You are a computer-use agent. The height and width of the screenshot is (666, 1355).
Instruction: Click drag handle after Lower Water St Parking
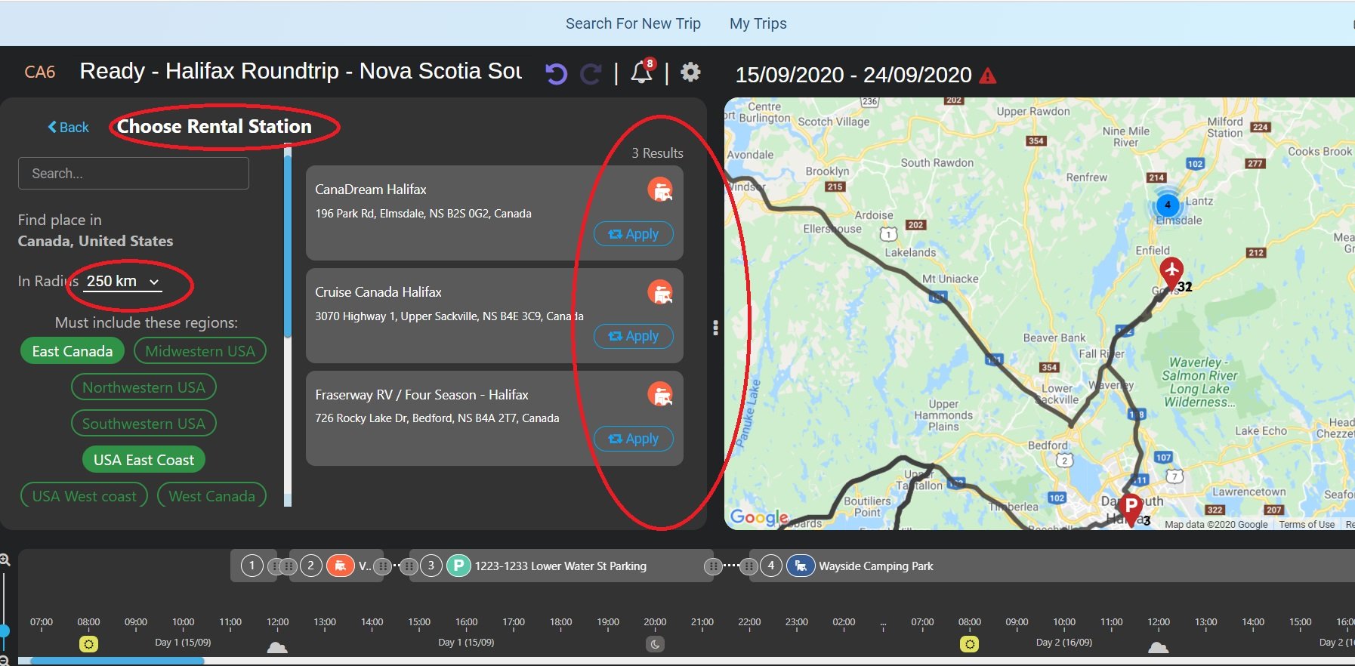point(712,566)
